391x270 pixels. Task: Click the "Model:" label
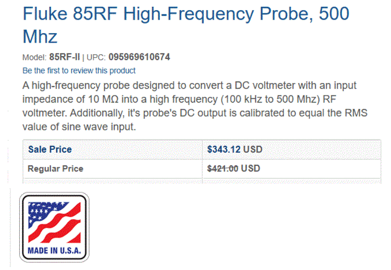[x=35, y=58]
